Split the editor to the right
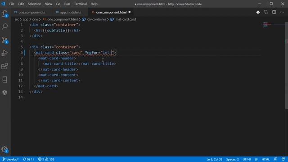 (274, 12)
